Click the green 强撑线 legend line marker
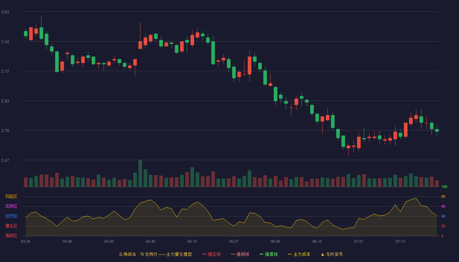 click(261, 254)
